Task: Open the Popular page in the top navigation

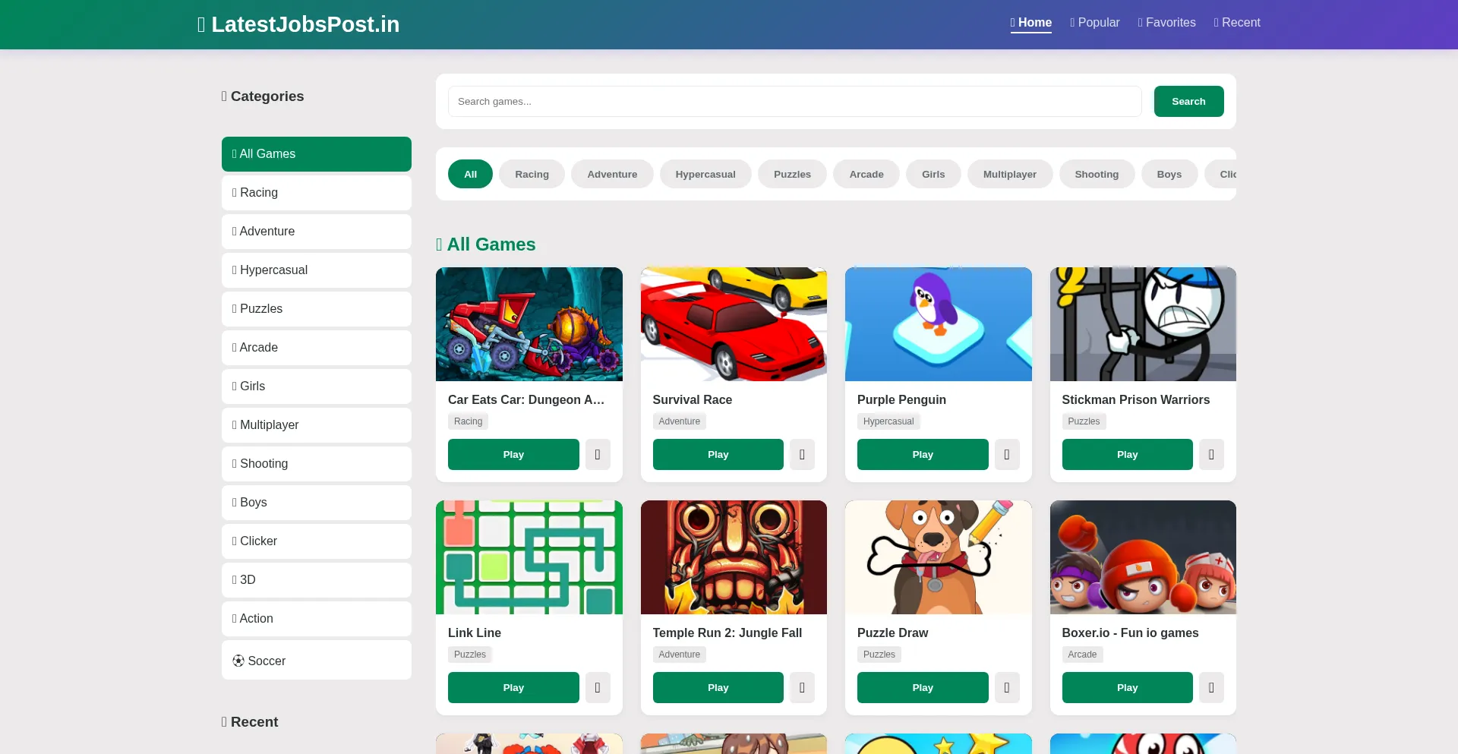Action: point(1094,23)
